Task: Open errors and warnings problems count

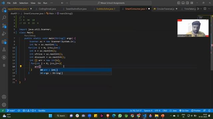Action: [x=29, y=110]
